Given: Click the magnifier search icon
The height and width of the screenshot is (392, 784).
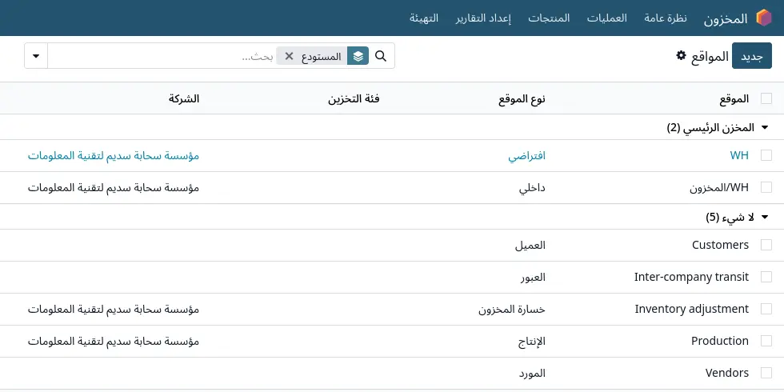Looking at the screenshot, I should [x=381, y=56].
